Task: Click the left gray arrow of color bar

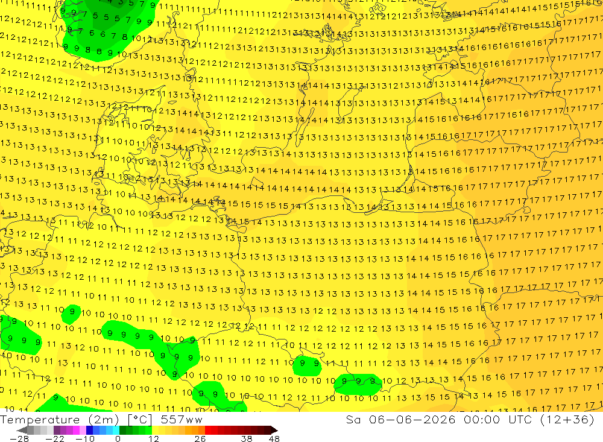Action: (x=22, y=430)
